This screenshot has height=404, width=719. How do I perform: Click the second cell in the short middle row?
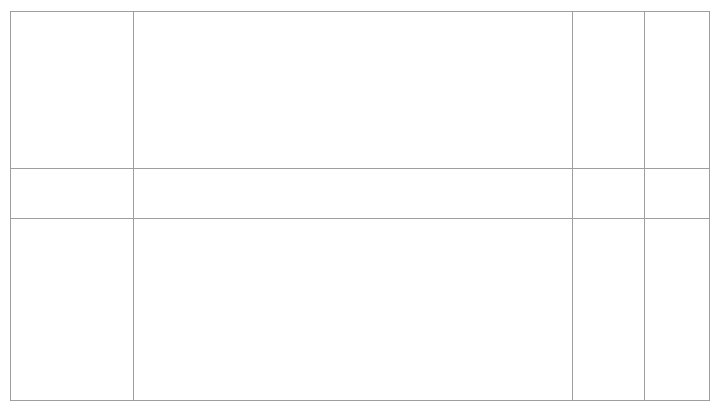pos(99,194)
